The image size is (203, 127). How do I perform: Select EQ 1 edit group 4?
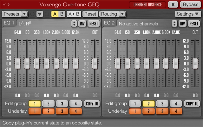point(76,104)
